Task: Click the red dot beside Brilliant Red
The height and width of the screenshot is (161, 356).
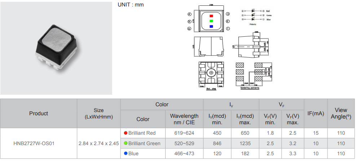Action: (x=126, y=133)
